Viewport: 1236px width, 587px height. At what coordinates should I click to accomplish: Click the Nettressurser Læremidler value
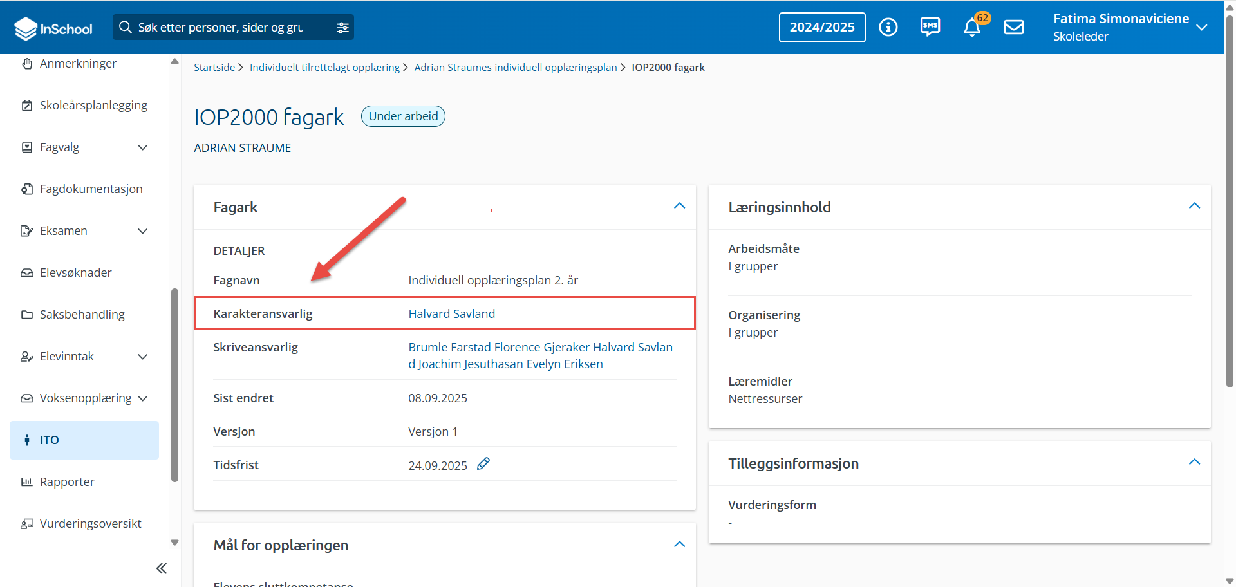765,398
